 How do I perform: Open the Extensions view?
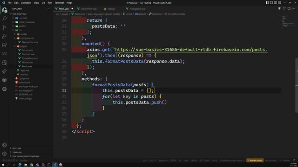(4, 45)
